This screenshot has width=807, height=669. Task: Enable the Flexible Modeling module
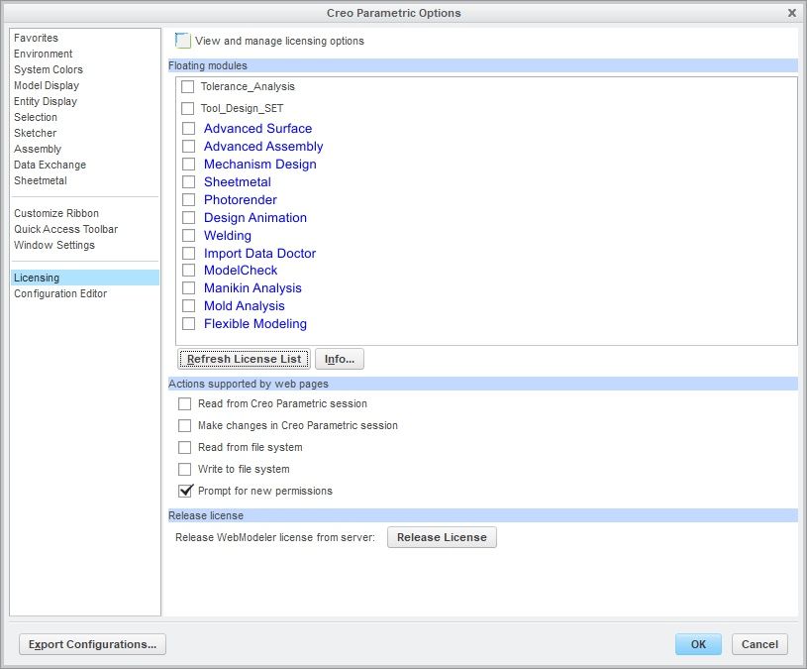(188, 324)
